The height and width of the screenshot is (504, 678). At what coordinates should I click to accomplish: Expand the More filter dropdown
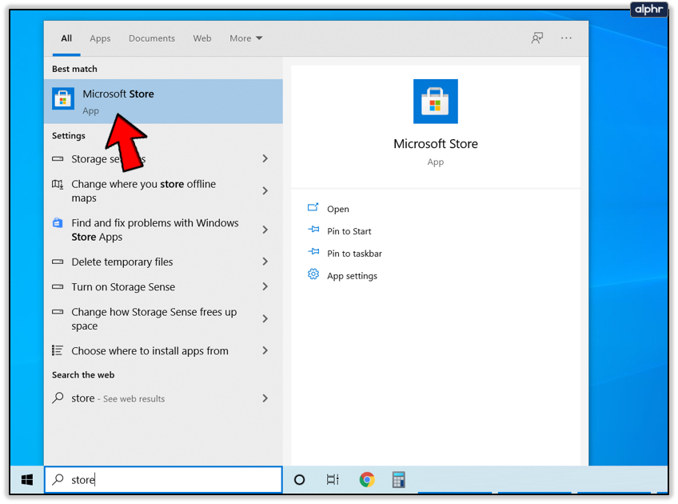tap(245, 38)
